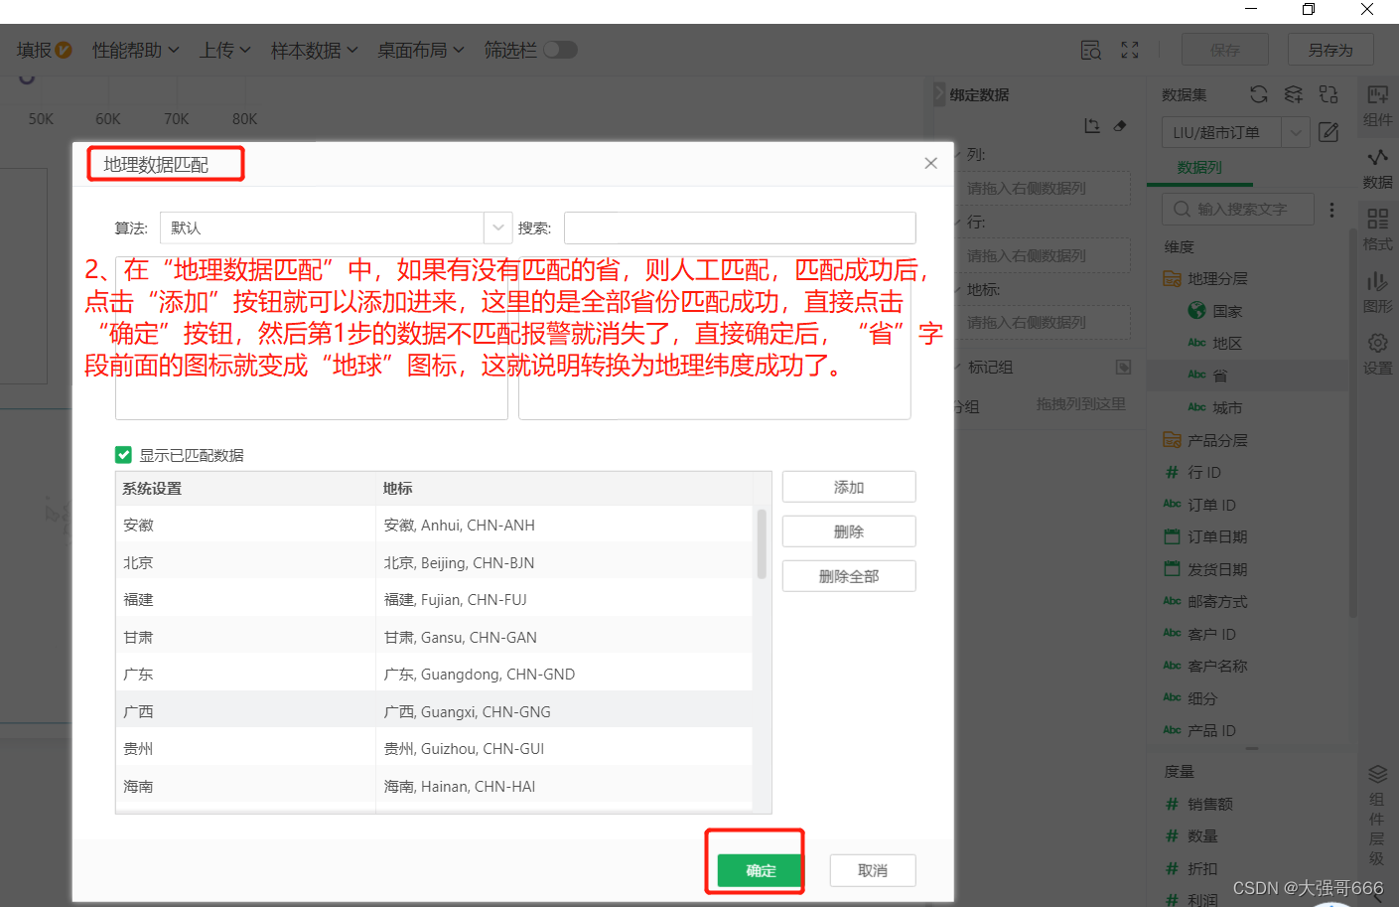Click the preview search icon in toolbar

(x=1090, y=50)
